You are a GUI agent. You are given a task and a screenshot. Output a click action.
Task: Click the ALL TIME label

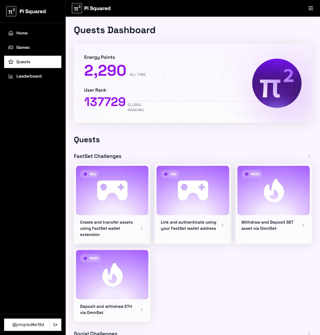[138, 75]
